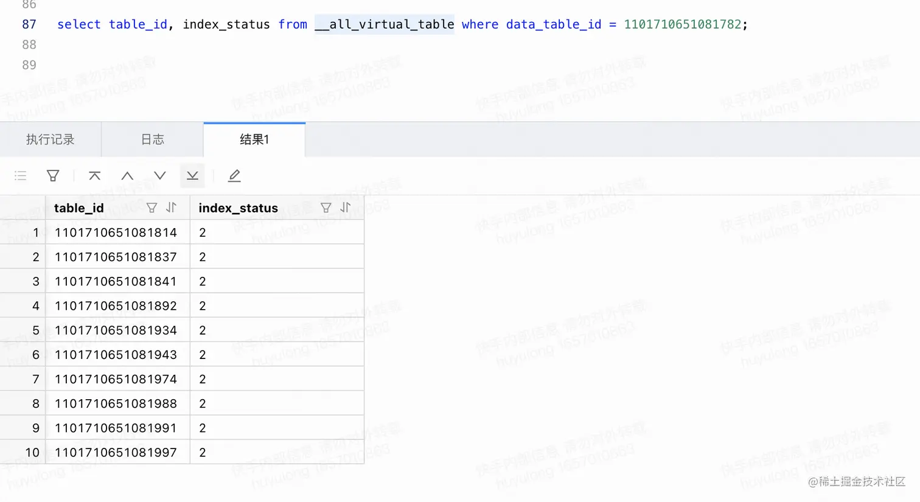Viewport: 920px width, 502px height.
Task: Filter the table_id column
Action: click(x=152, y=208)
